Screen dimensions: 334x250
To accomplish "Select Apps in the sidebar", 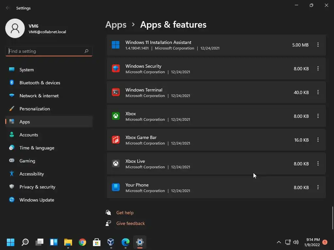I will 49,122.
